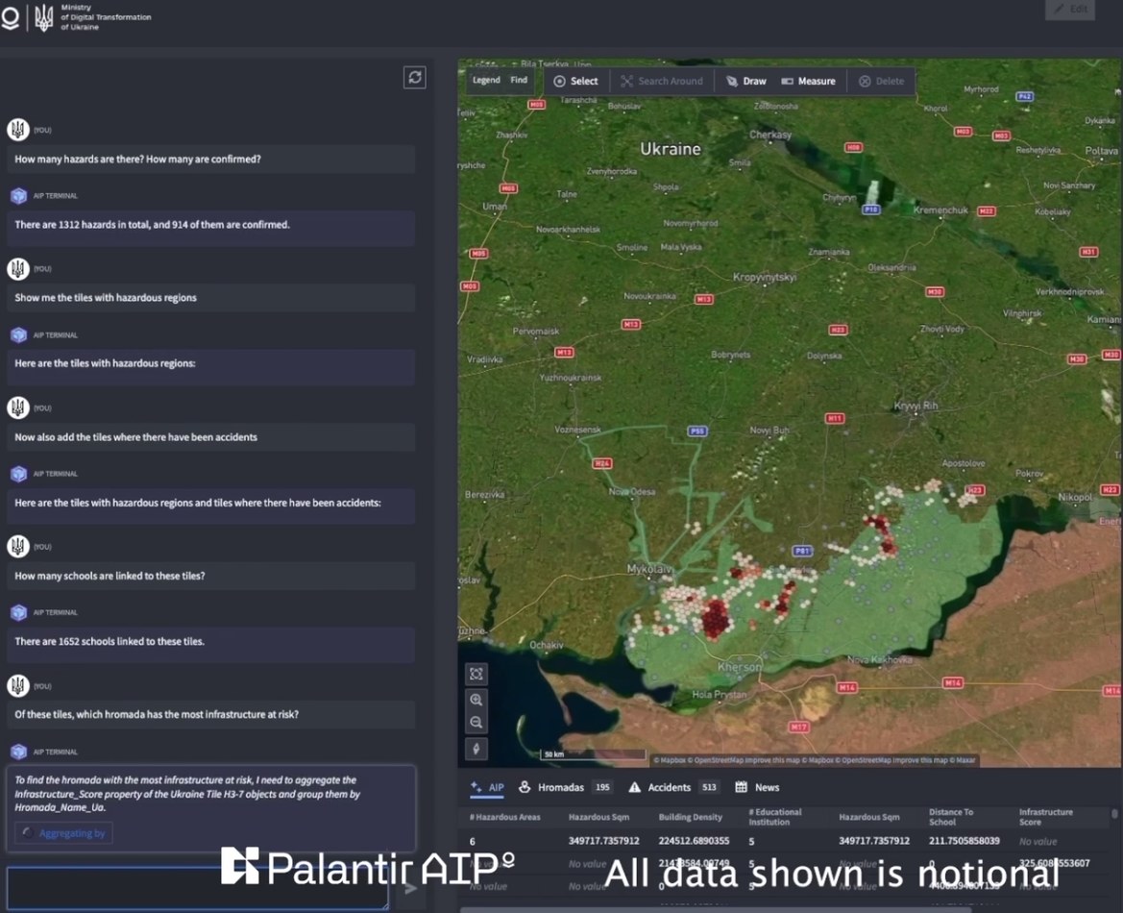The width and height of the screenshot is (1123, 913).
Task: Fit the map to extent with the frame icon
Action: point(476,674)
